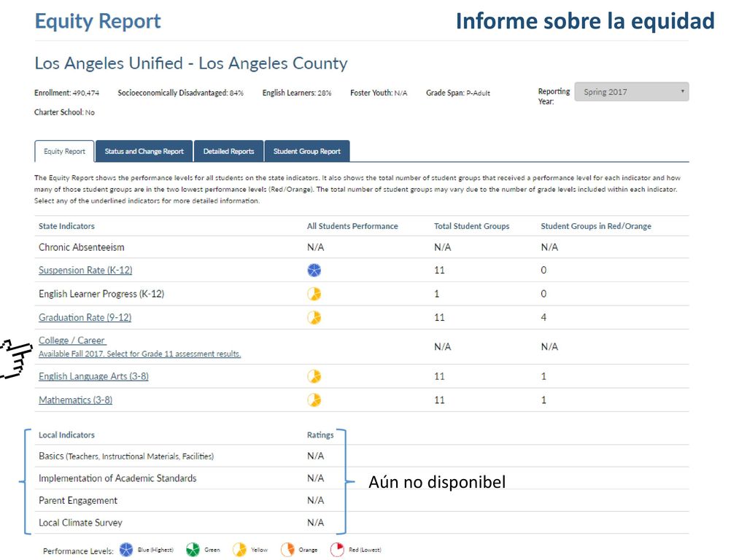Click the English Learners: 28% text
747x560 pixels.
297,93
